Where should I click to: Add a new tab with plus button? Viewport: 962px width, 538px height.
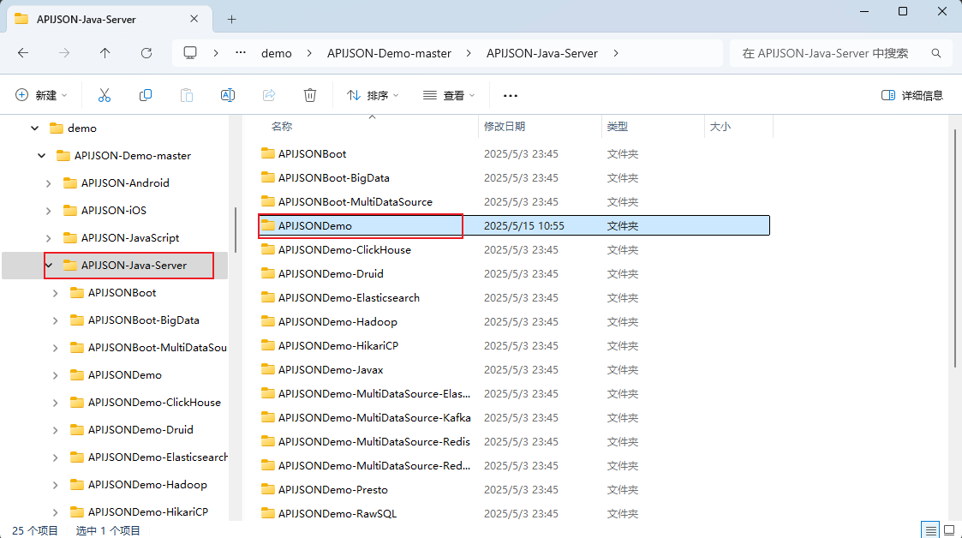click(x=231, y=19)
